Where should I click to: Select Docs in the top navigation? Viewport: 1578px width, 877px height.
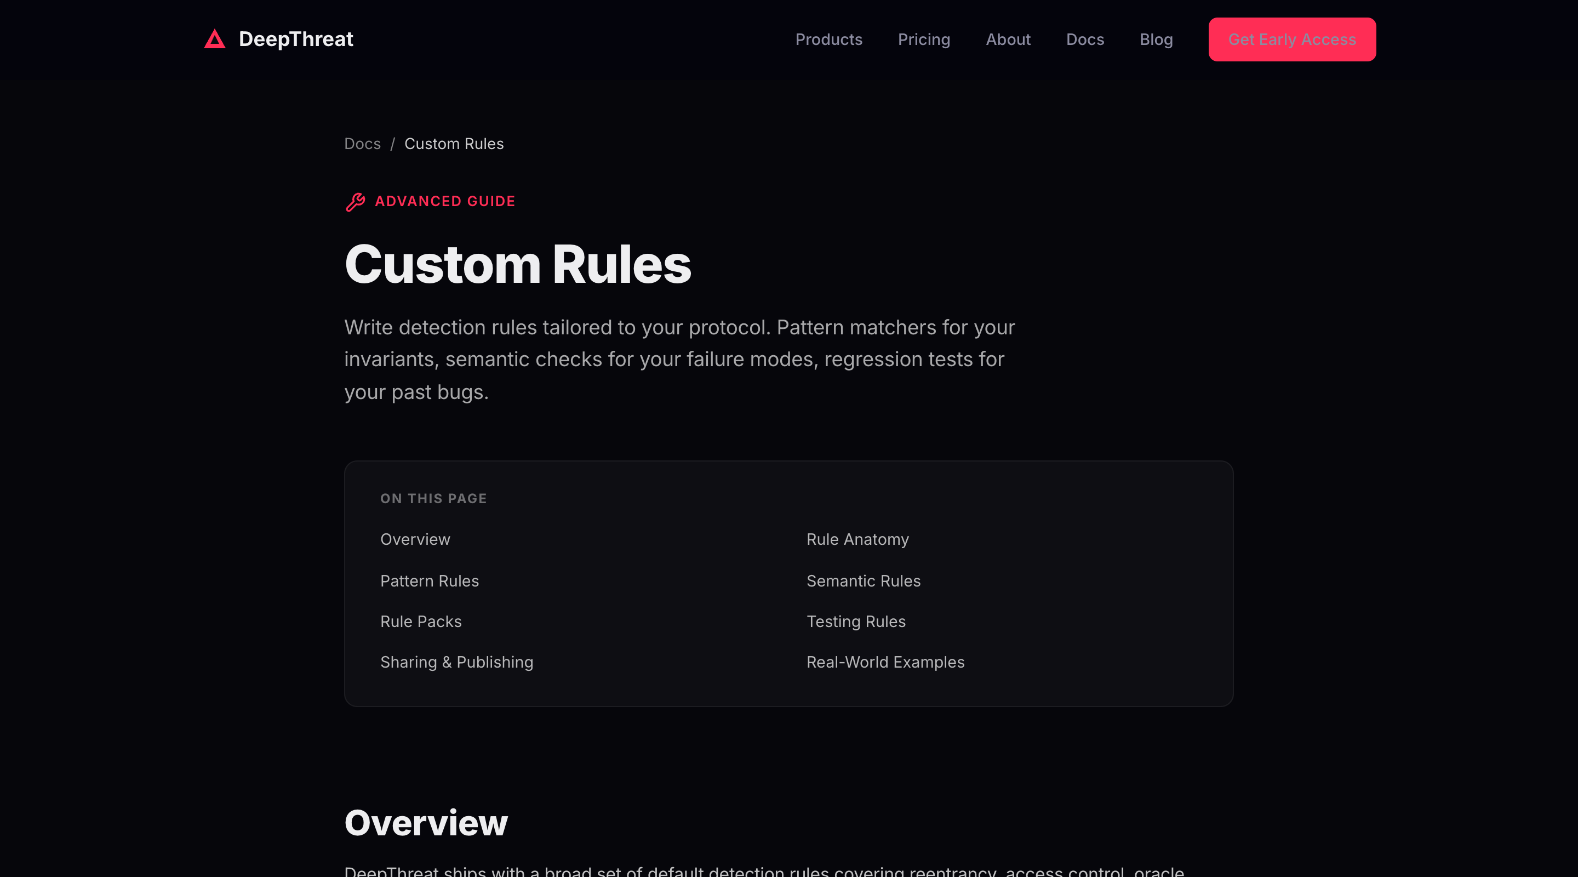tap(1084, 39)
